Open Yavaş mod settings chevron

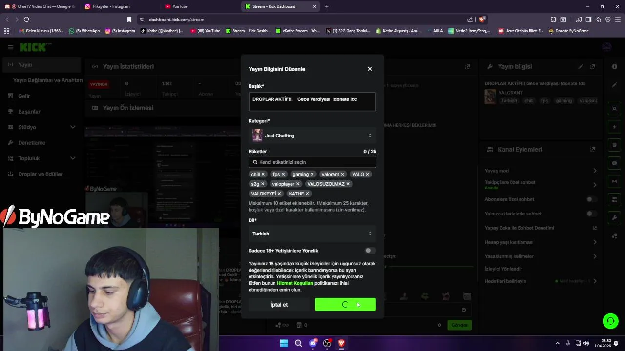point(595,171)
